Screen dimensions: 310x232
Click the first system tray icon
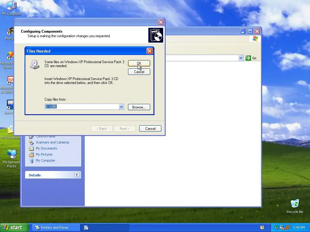(276, 227)
